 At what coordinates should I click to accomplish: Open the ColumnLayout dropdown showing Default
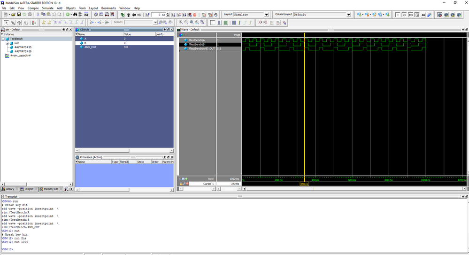pos(322,15)
